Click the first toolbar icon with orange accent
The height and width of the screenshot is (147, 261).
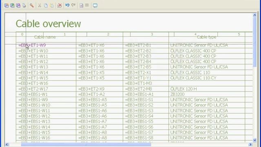tap(7, 5)
